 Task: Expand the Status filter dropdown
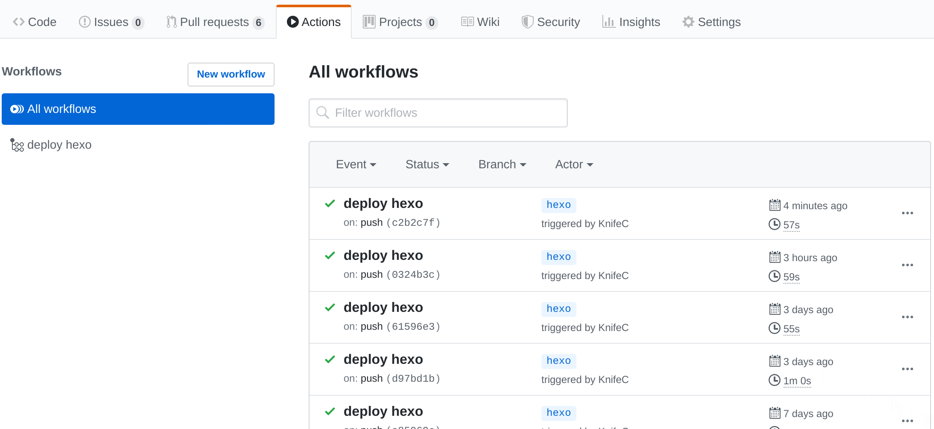427,164
